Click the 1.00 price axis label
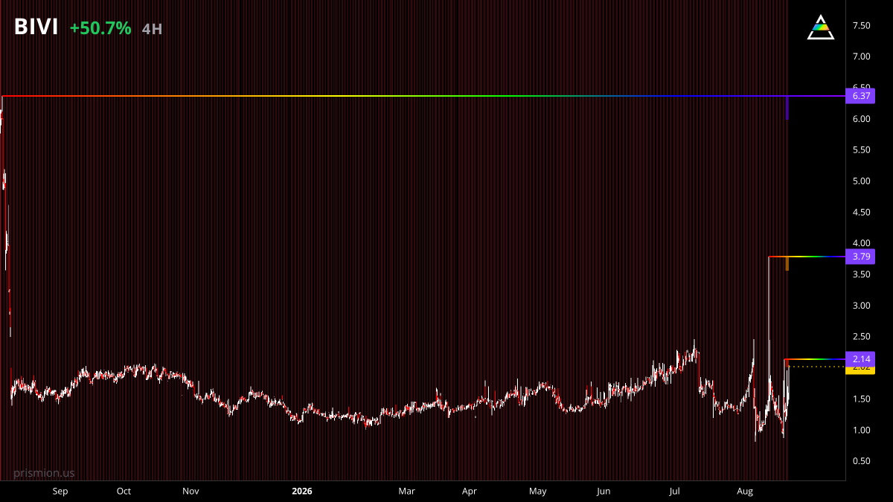Screen dimensions: 893x502 [861, 430]
